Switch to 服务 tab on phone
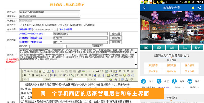Screen dimensions: 204x103 point(159,48)
